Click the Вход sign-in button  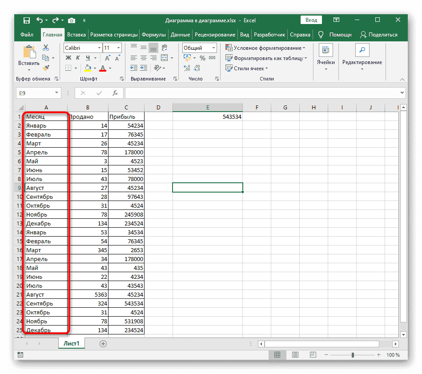click(x=311, y=20)
